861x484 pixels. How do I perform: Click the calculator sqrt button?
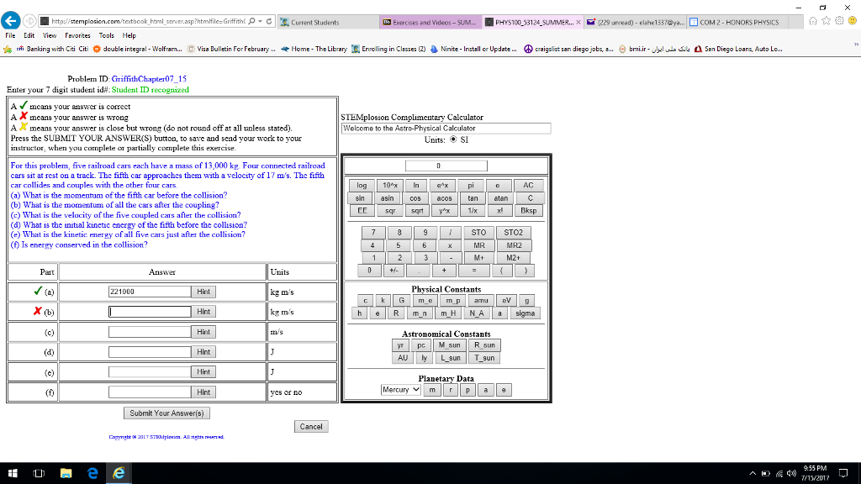(417, 211)
